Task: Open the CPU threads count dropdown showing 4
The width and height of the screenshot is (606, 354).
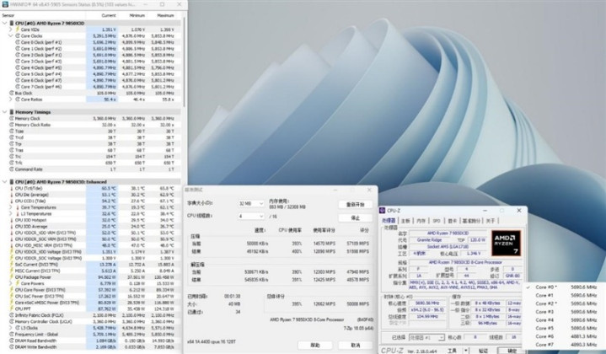Action: [251, 216]
